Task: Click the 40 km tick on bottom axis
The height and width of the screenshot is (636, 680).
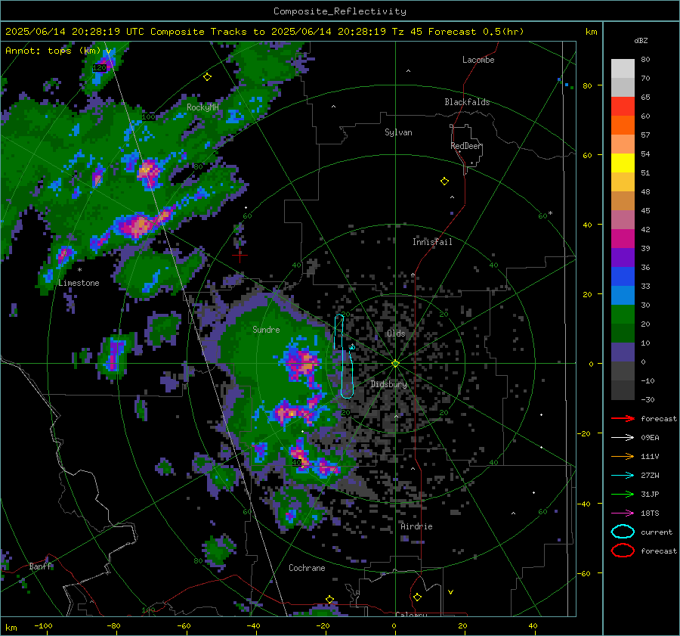Action: coord(533,625)
